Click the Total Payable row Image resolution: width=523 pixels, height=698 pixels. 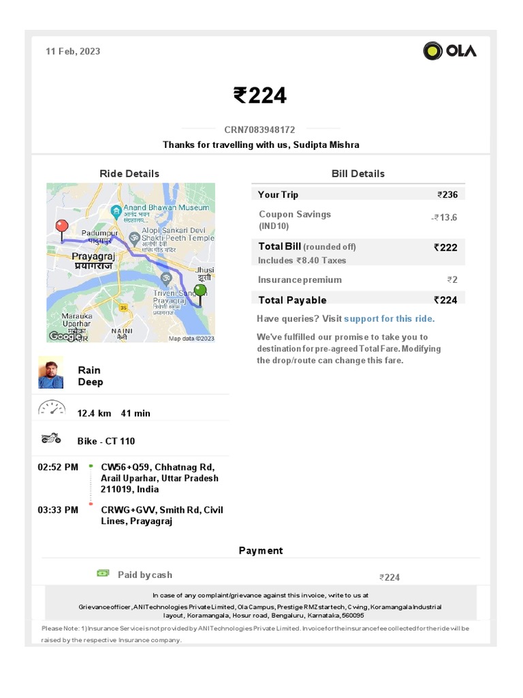pyautogui.click(x=358, y=300)
